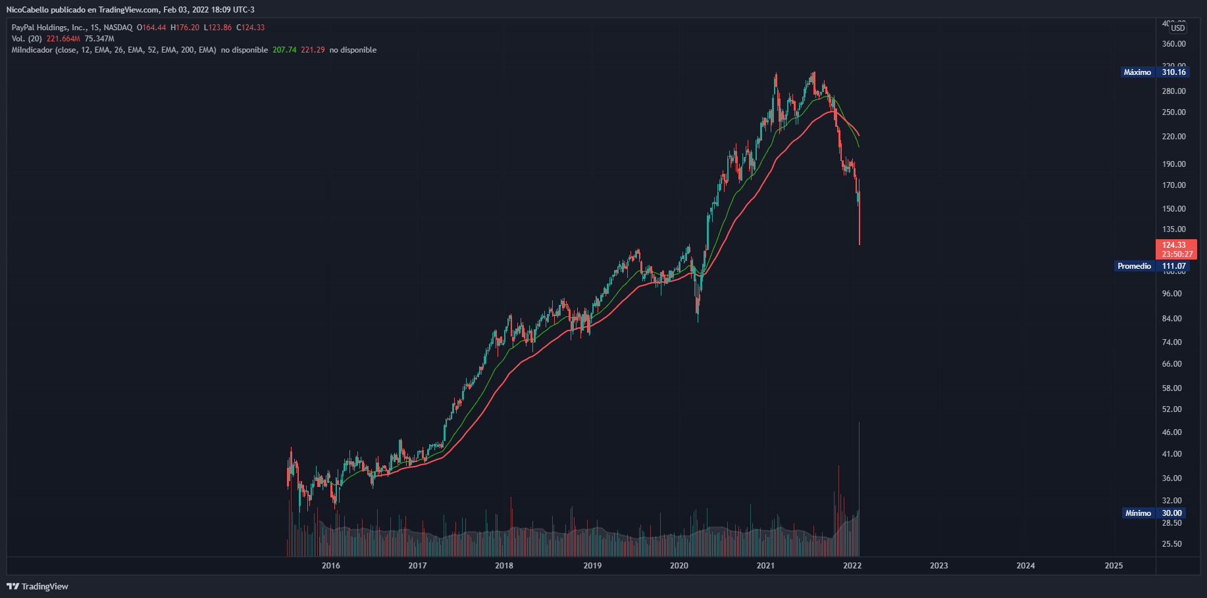The height and width of the screenshot is (598, 1207).
Task: Click the 2016 label on time axis
Action: point(331,566)
